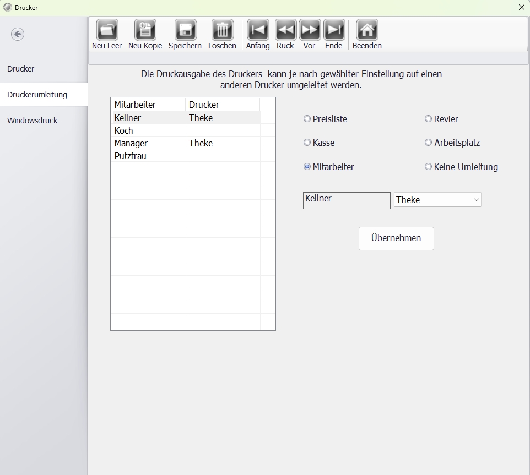Click Theke cell in Kellner row
The width and height of the screenshot is (530, 475).
(223, 118)
